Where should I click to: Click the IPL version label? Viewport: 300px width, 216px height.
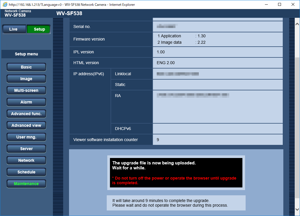coord(84,52)
